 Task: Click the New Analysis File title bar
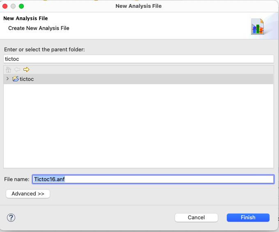[x=138, y=6]
